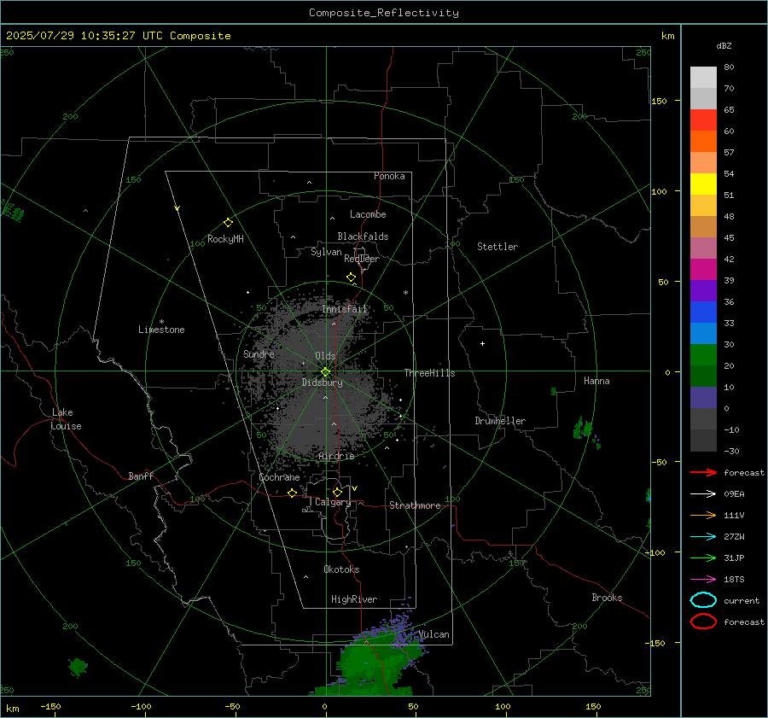Click the cyan 27ZW arrow symbol
This screenshot has height=718, width=768.
pos(703,537)
